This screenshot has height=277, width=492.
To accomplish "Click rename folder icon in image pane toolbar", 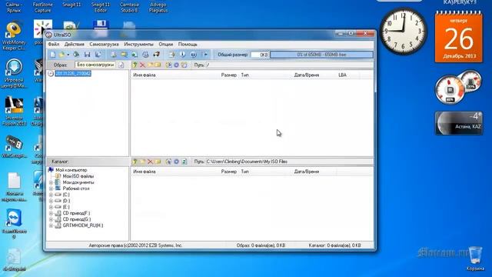I will (x=158, y=65).
